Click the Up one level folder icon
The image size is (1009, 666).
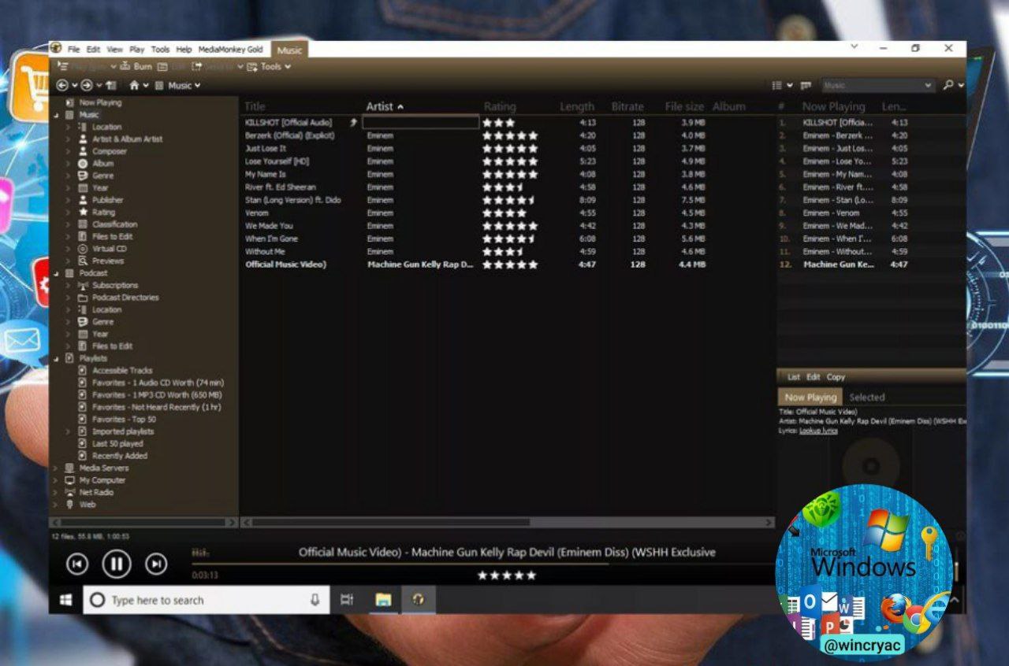[x=111, y=85]
